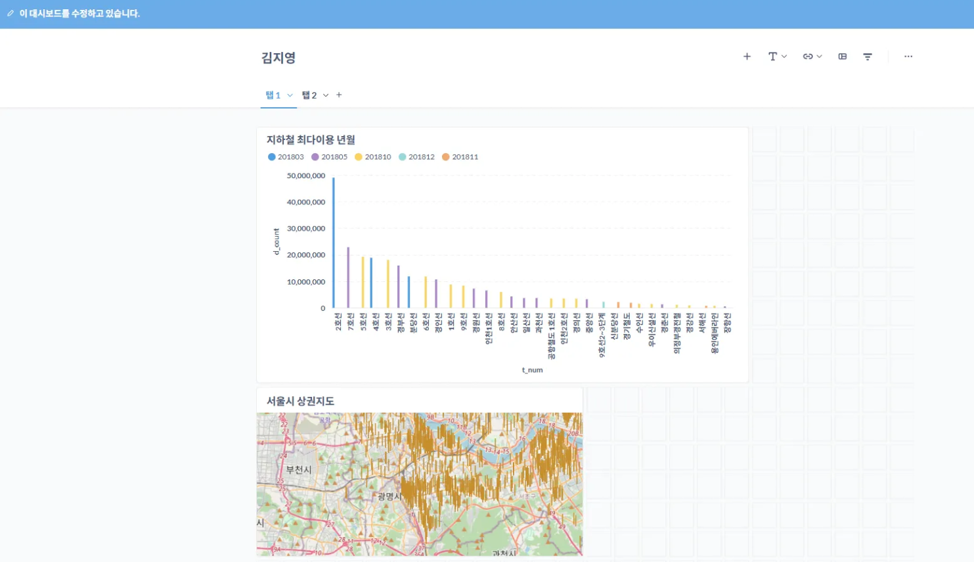974x562 pixels.
Task: Add a dashboard filter with the filter icon
Action: point(868,57)
